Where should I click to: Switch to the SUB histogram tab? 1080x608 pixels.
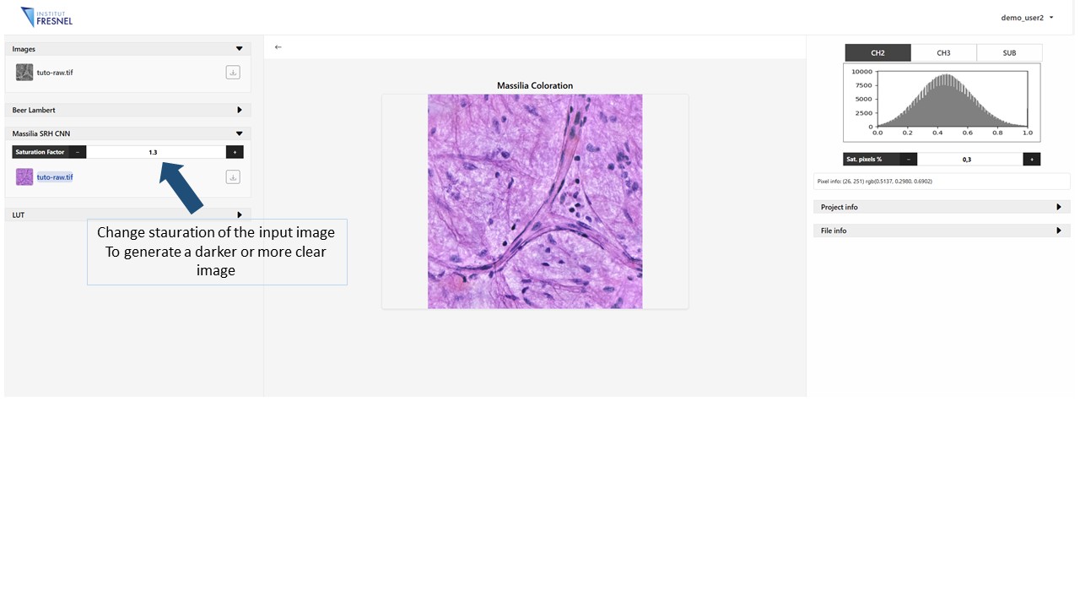click(x=1009, y=53)
